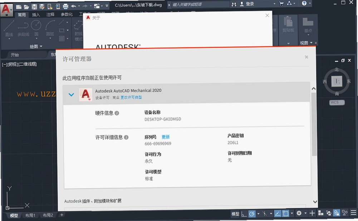This screenshot has width=358, height=221.
Task: Toggle Ortho mode in status bar
Action: point(244,214)
